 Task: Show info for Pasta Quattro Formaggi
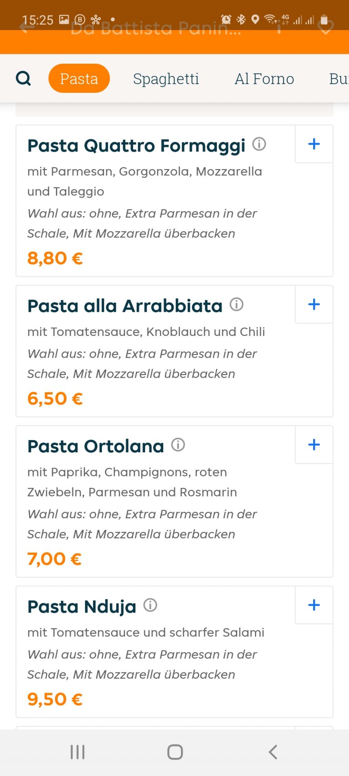coord(259,144)
